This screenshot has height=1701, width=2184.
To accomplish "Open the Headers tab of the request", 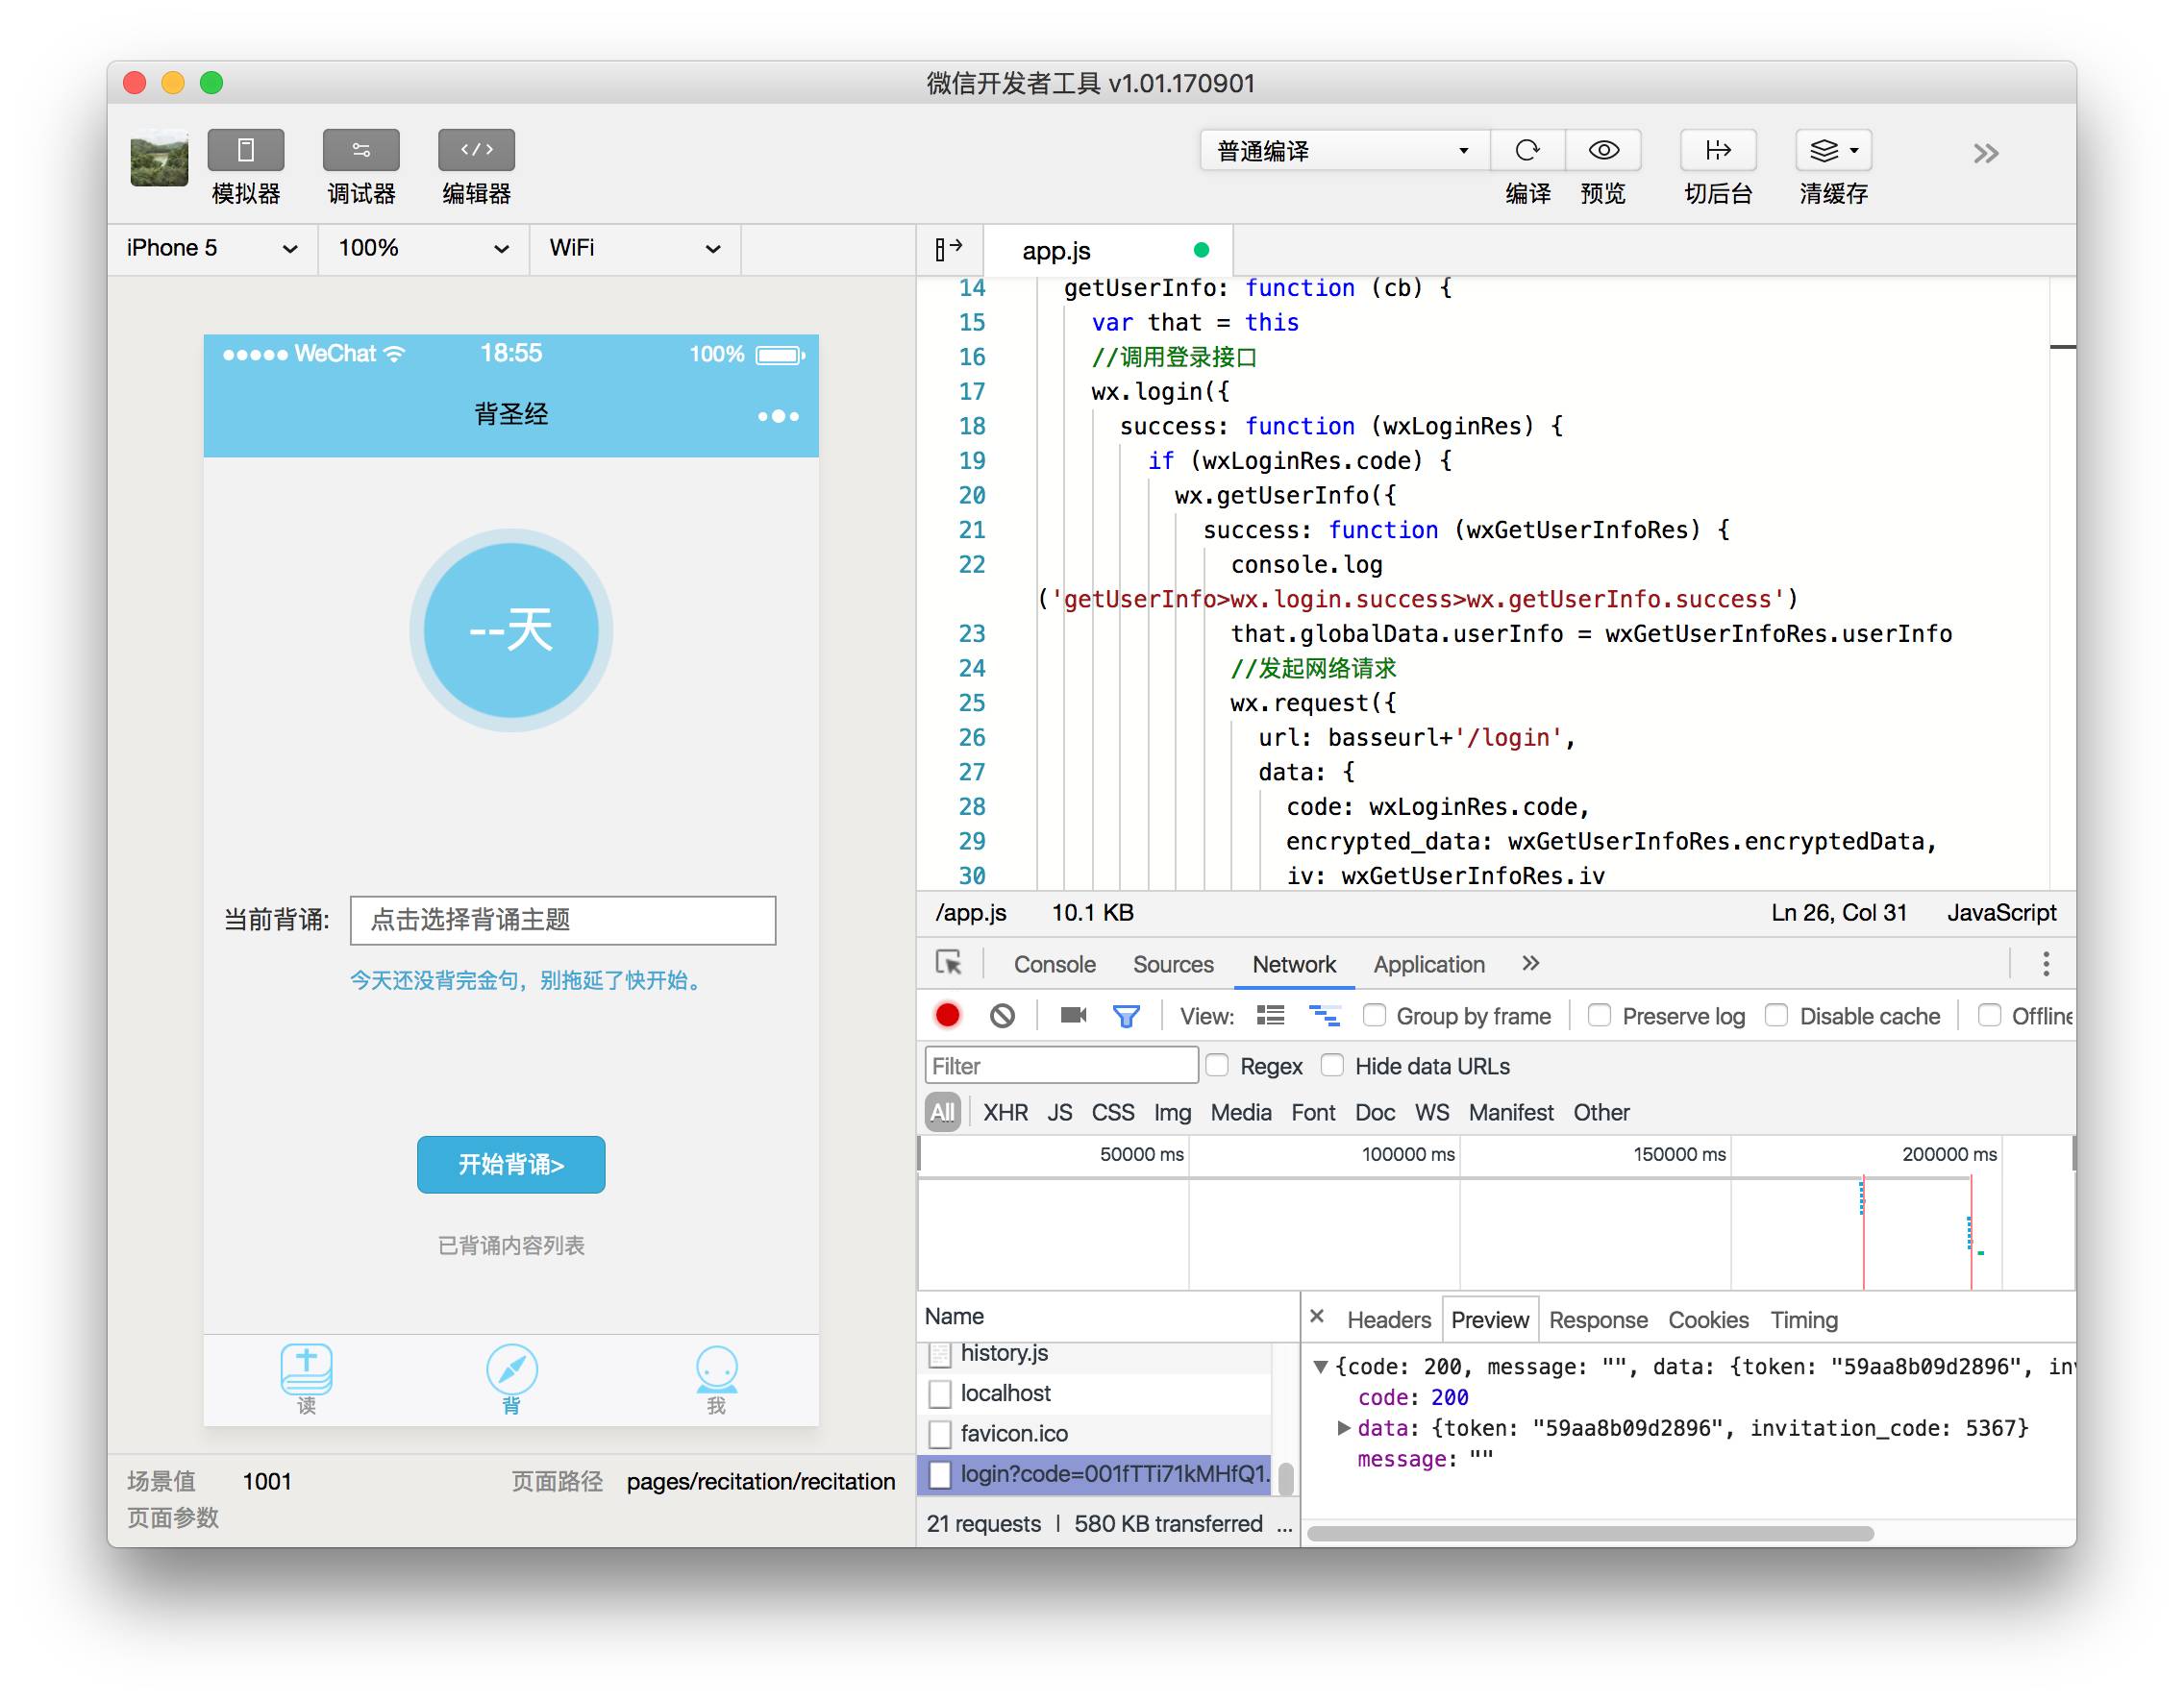I will (1388, 1320).
